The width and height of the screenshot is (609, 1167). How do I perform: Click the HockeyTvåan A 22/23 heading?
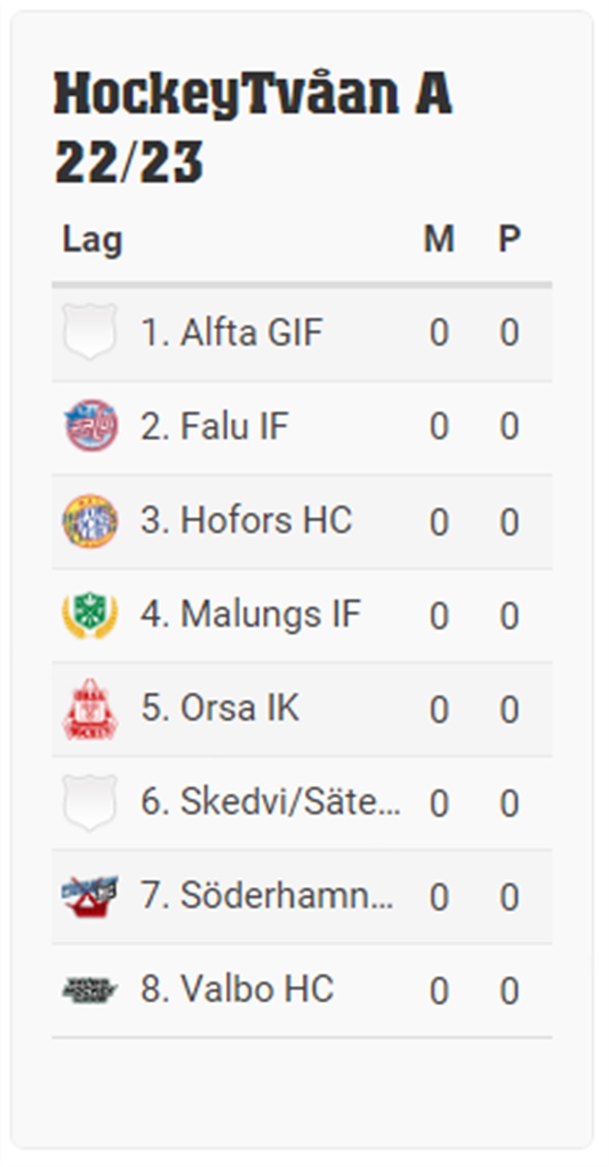pos(253,127)
